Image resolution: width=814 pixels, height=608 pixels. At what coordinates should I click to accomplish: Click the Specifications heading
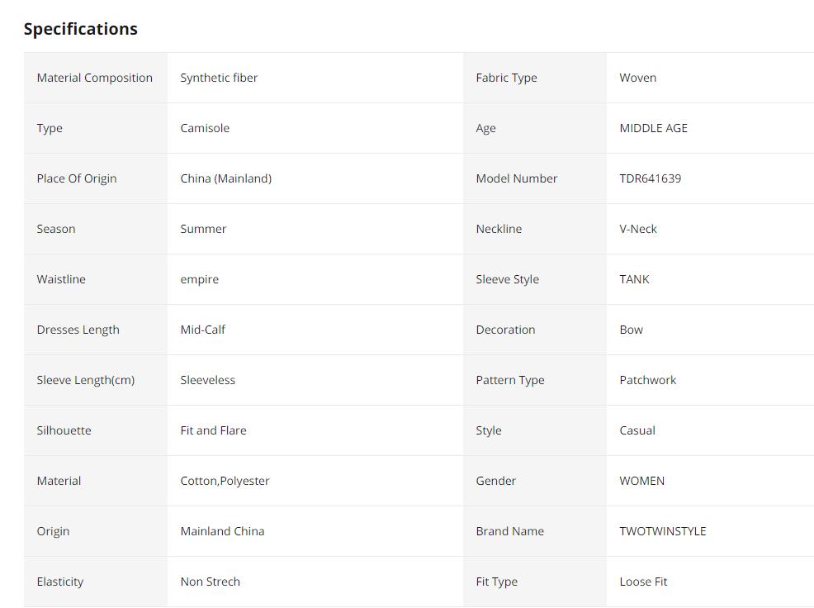81,29
